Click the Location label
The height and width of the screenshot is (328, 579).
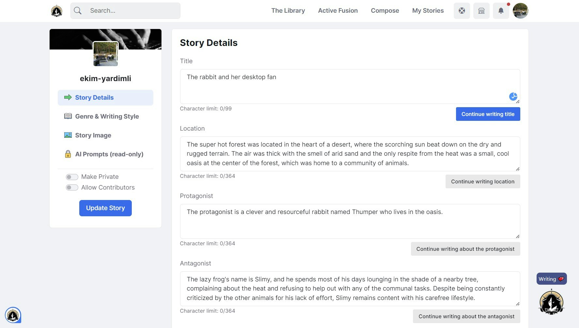tap(192, 129)
